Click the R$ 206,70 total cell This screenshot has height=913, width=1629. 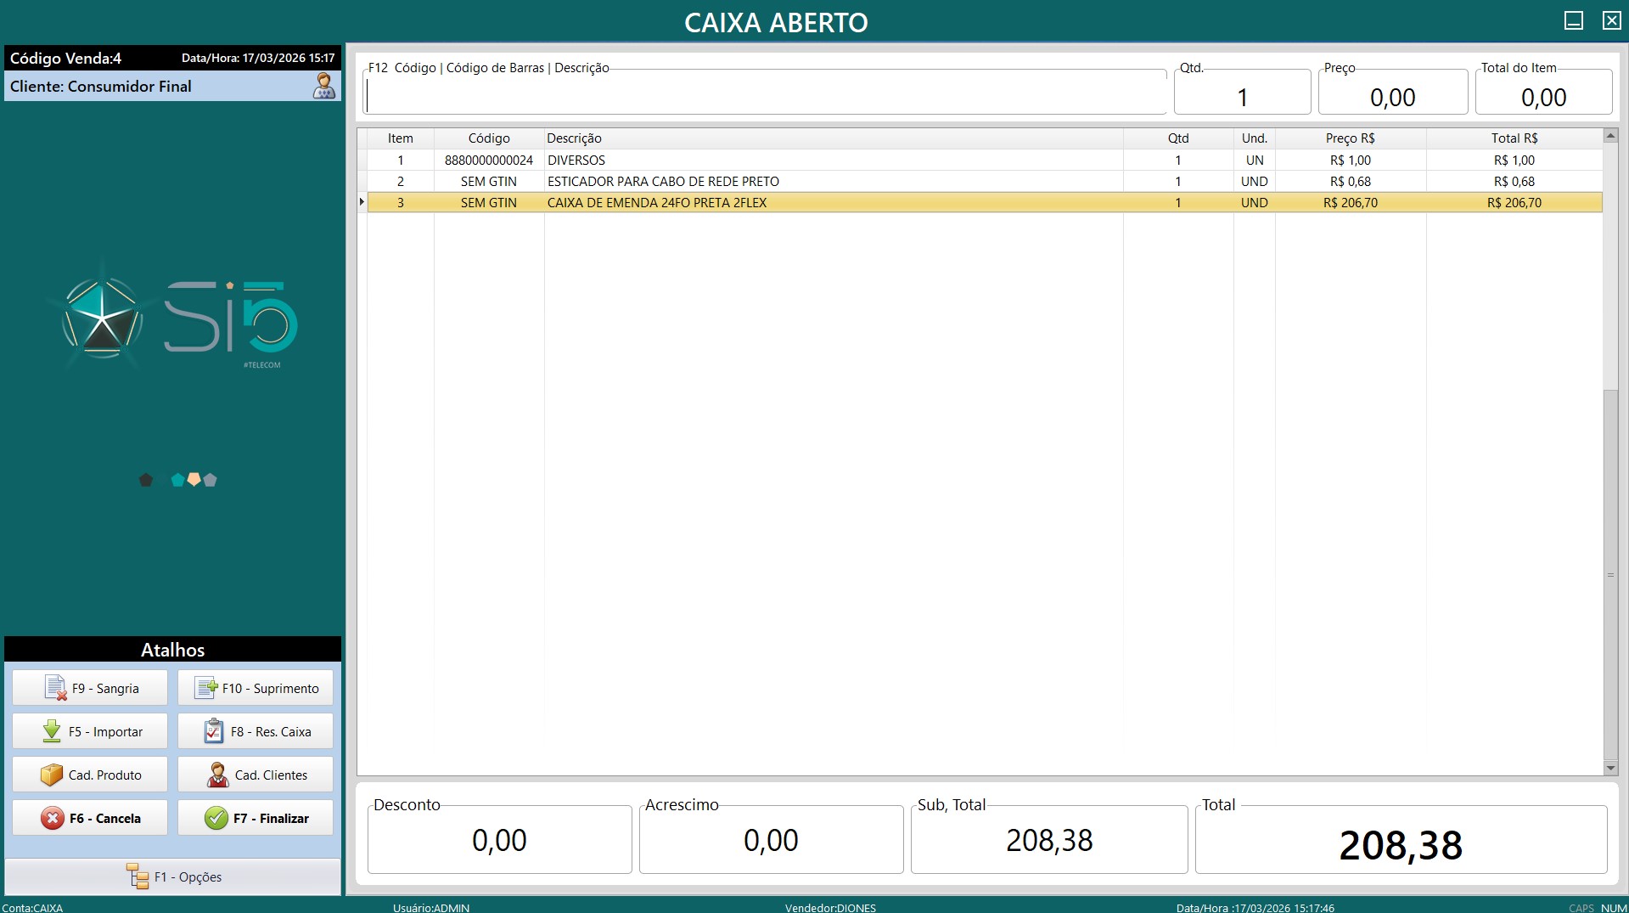[1514, 202]
